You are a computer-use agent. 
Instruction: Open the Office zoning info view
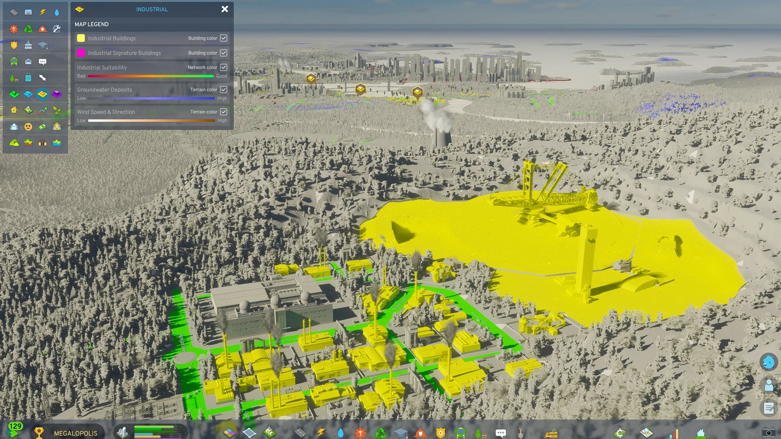click(57, 94)
